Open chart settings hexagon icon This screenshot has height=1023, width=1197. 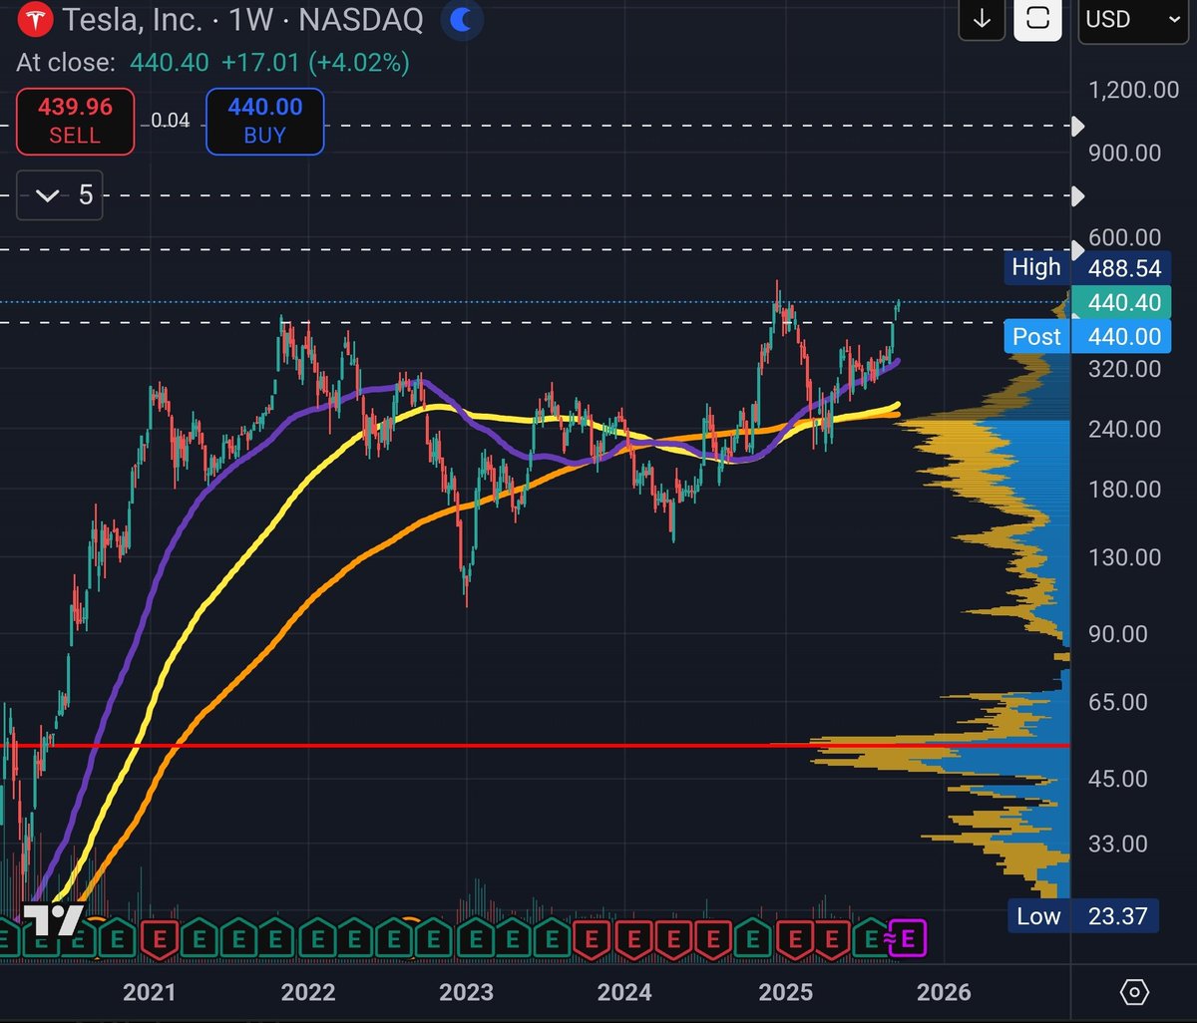pyautogui.click(x=1134, y=992)
